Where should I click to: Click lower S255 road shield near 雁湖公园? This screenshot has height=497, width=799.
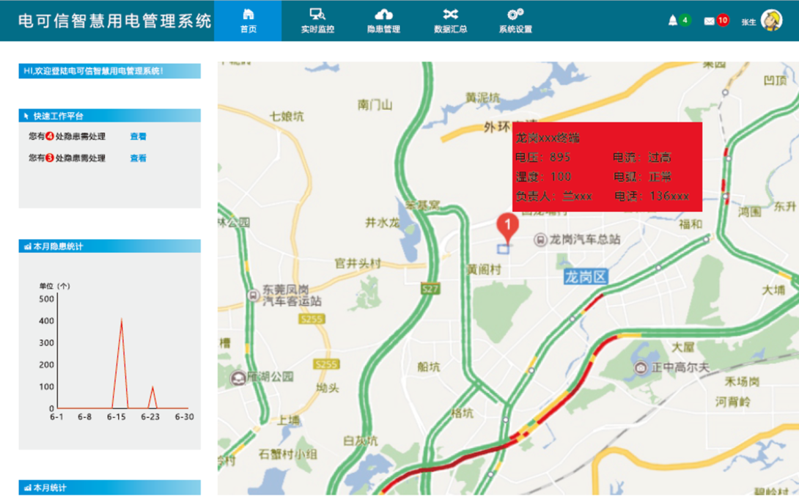coord(326,364)
